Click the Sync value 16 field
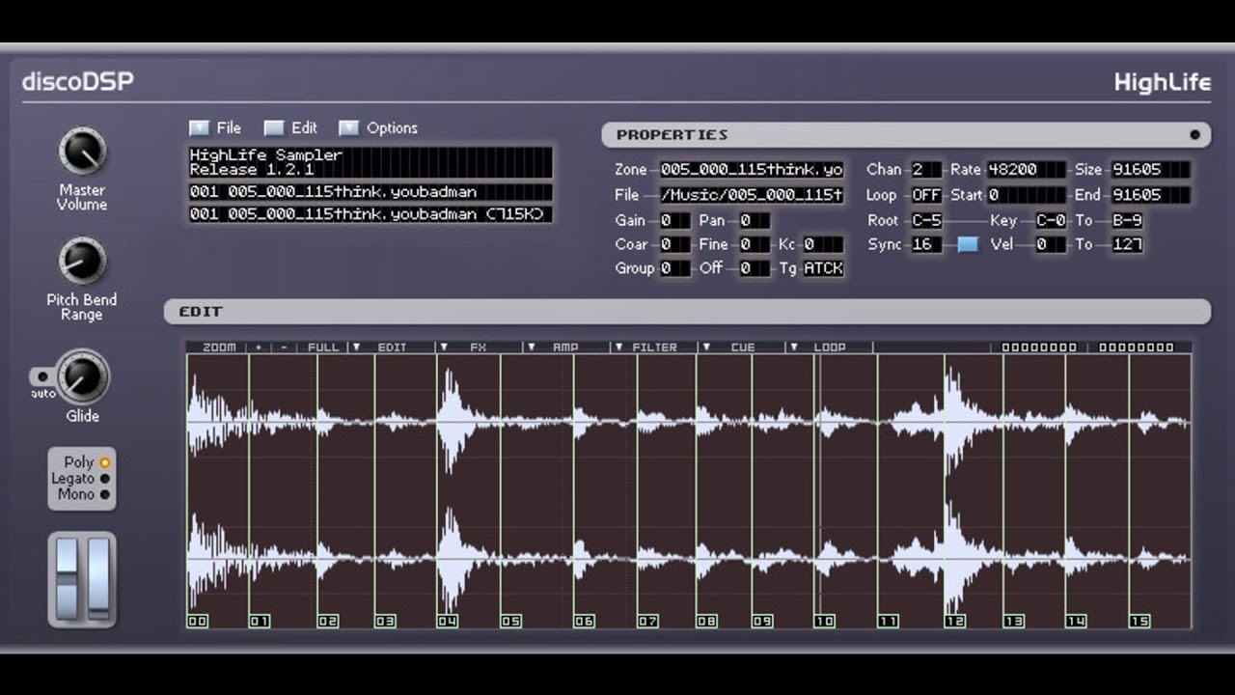Screen dimensions: 1235x695 [926, 244]
